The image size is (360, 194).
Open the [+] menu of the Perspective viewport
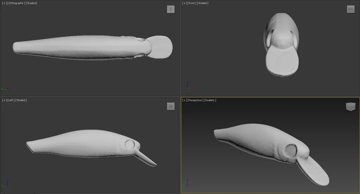(184, 100)
